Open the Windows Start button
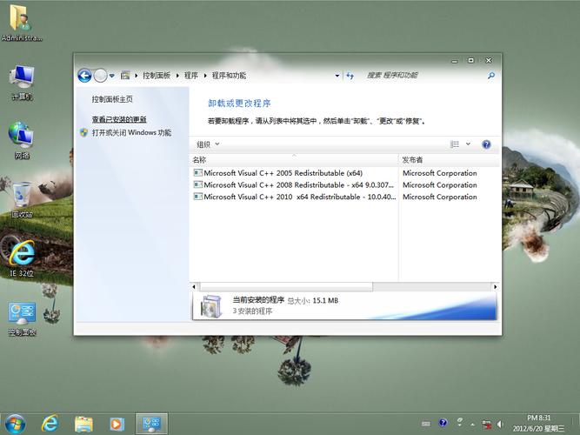 tap(15, 425)
